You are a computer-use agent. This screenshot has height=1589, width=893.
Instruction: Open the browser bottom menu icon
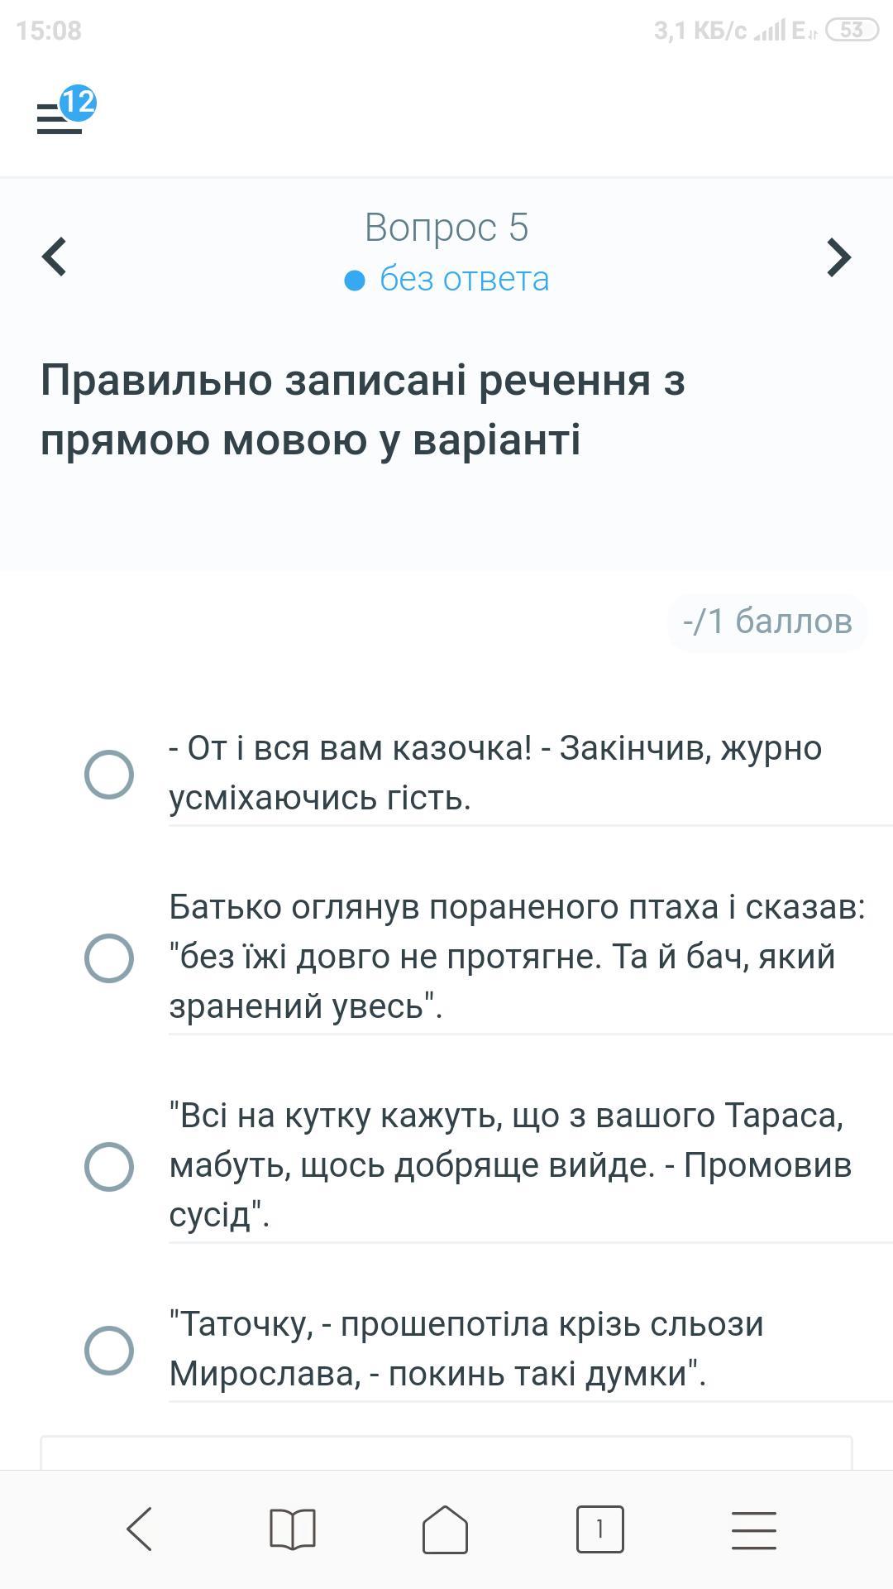pyautogui.click(x=753, y=1529)
